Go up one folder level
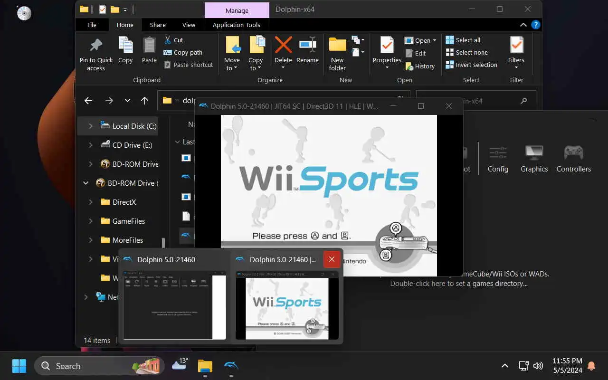The width and height of the screenshot is (608, 380). [145, 101]
